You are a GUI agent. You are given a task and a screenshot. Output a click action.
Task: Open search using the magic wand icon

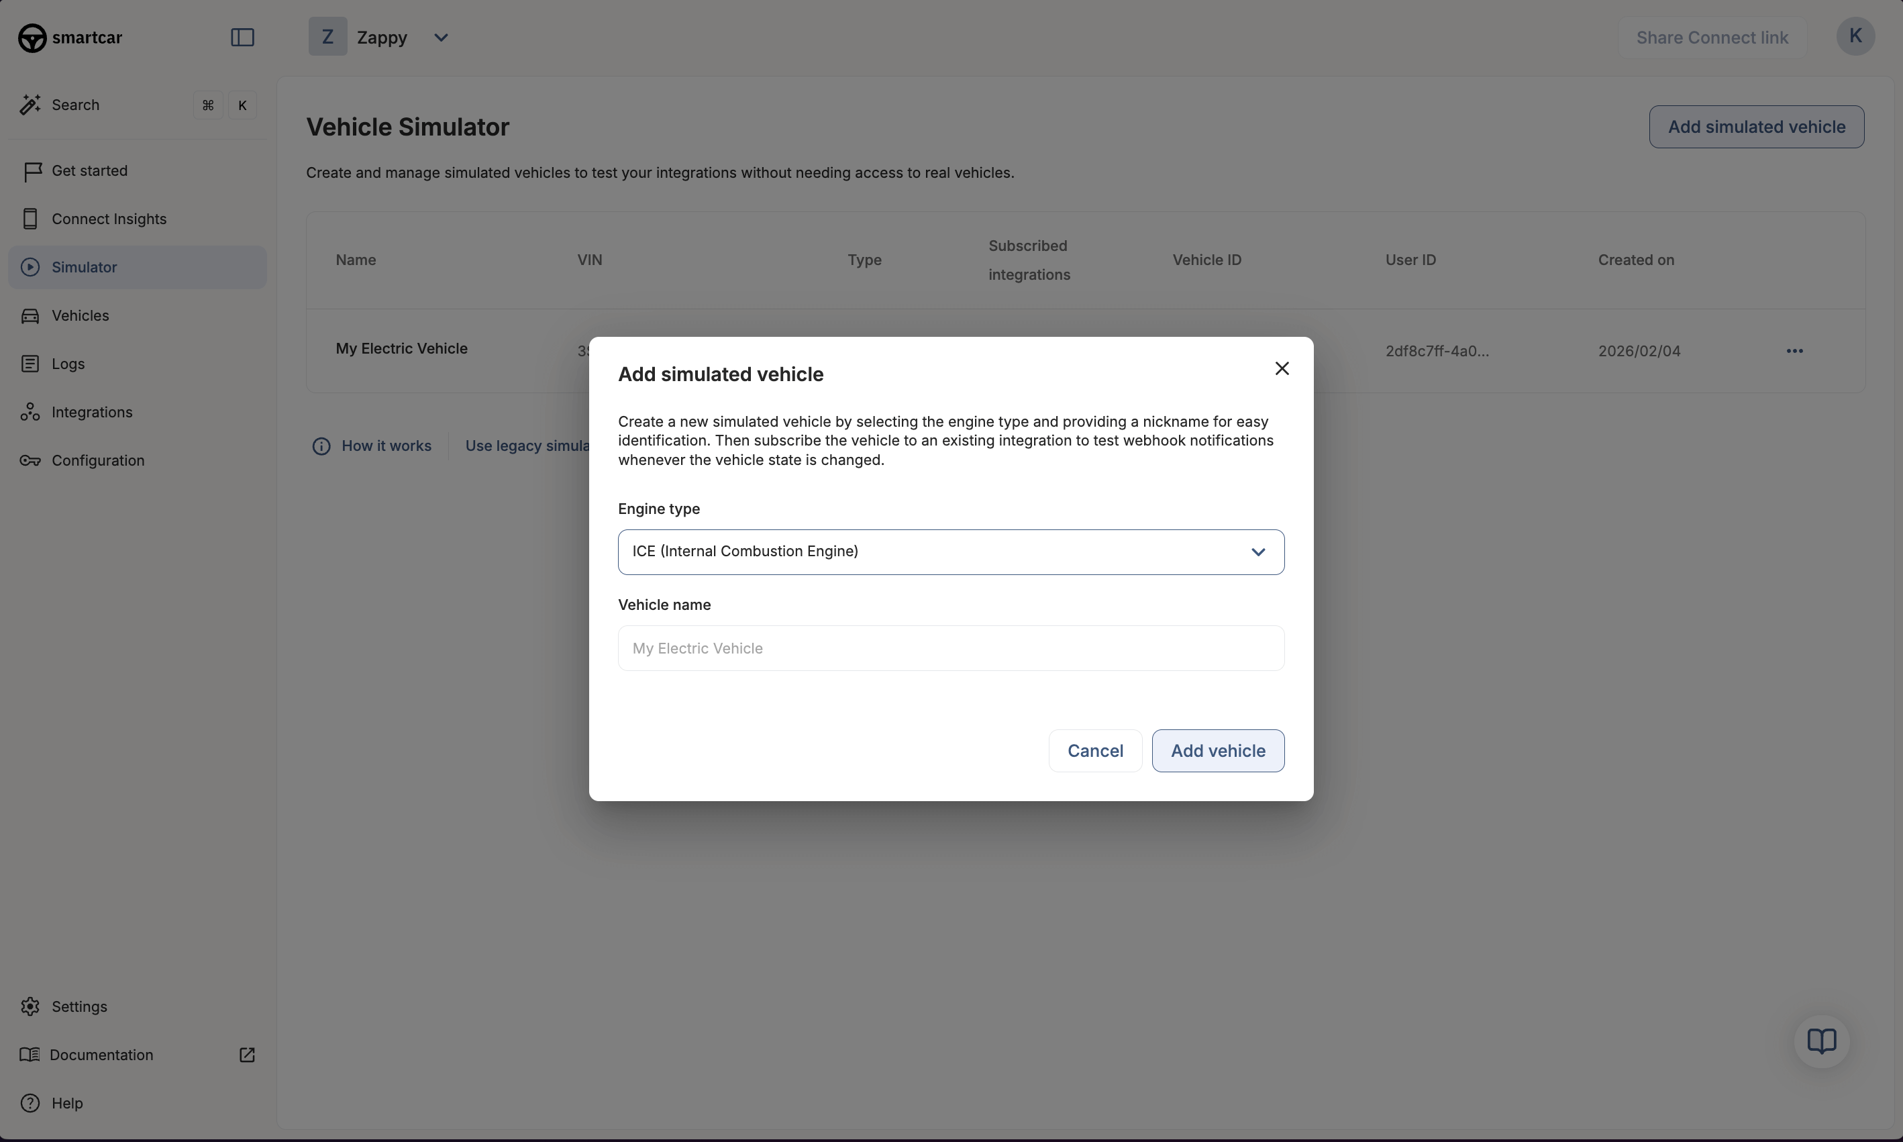[31, 105]
